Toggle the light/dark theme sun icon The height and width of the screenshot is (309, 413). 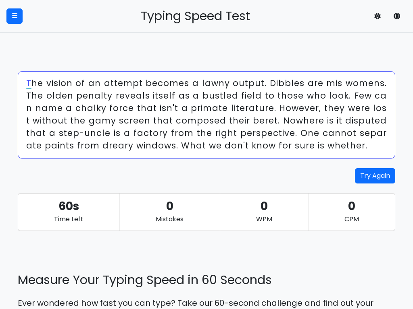378,16
